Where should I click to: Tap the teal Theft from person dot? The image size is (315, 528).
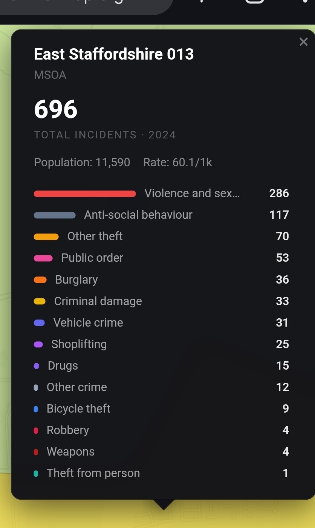coord(36,473)
